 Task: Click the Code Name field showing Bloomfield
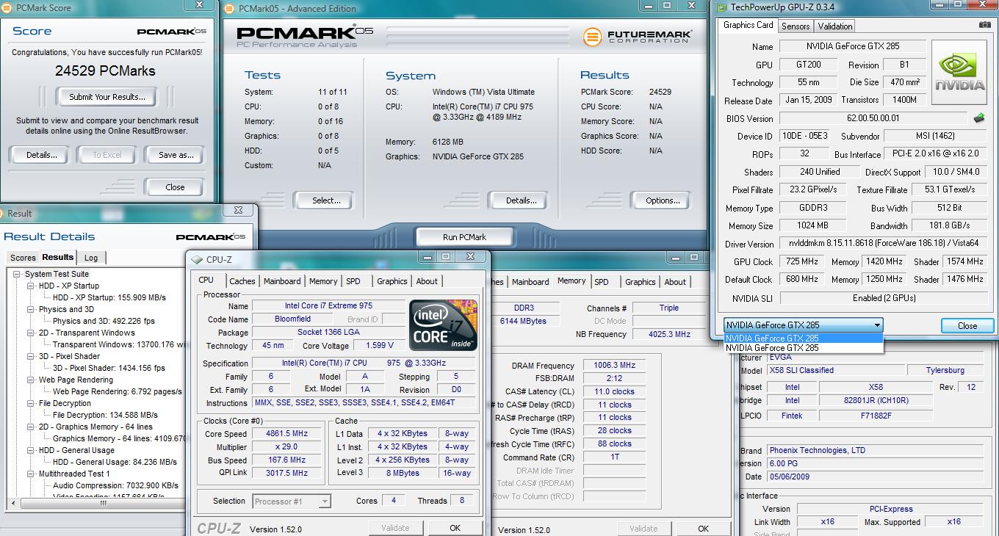pyautogui.click(x=292, y=319)
